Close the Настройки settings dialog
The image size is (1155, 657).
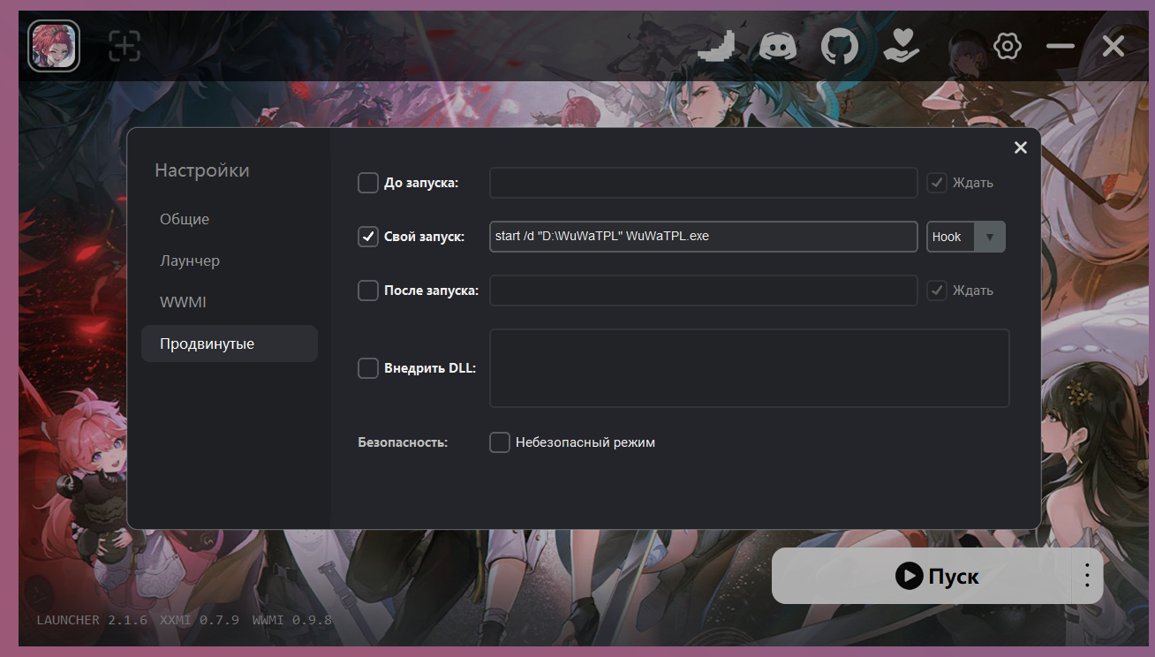click(1021, 147)
